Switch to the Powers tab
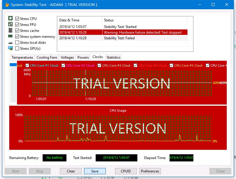The width and height of the screenshot is (236, 179). [83, 57]
